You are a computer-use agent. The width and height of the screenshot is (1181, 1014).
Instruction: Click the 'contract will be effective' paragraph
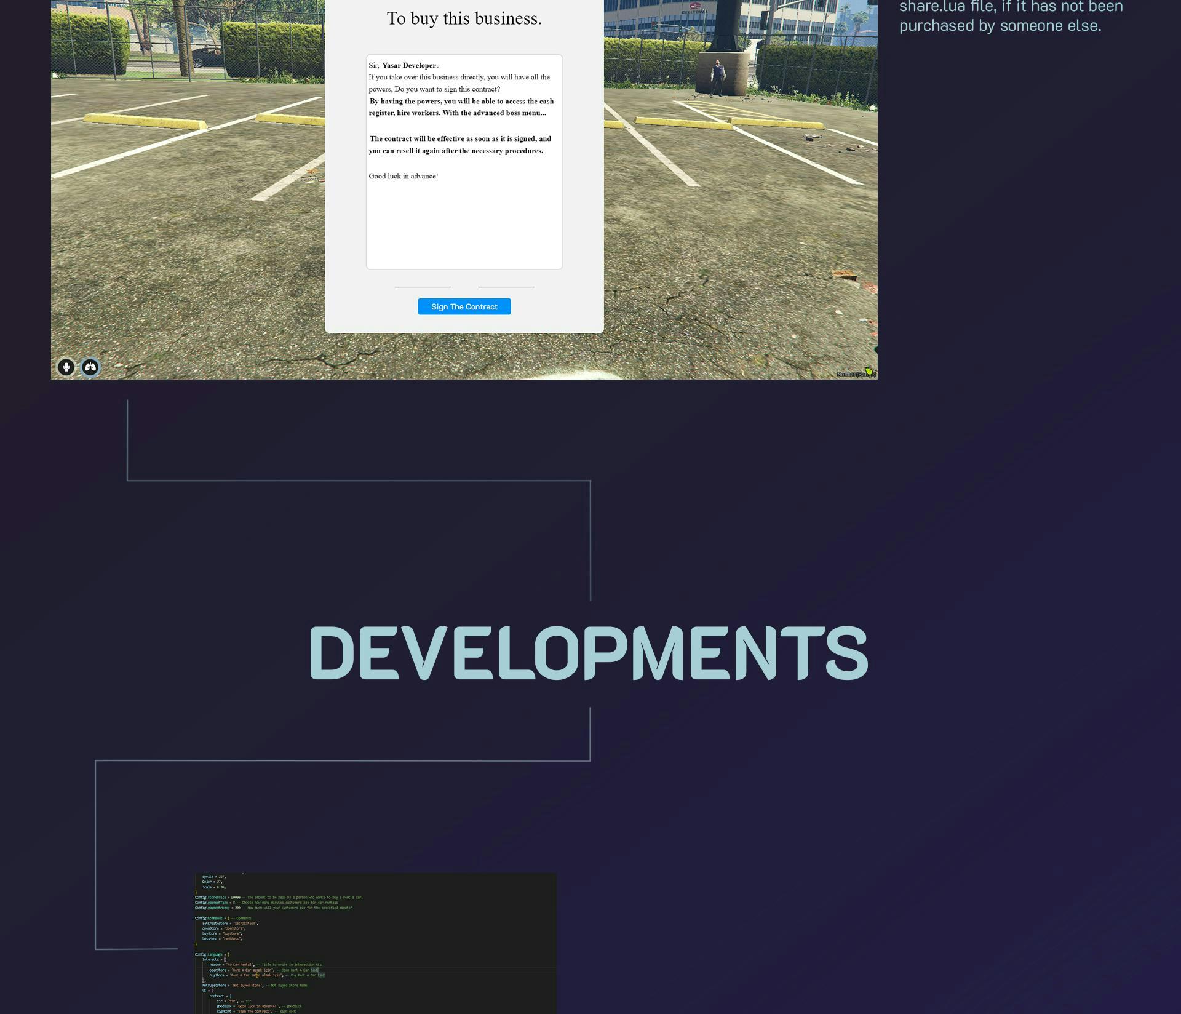point(459,145)
